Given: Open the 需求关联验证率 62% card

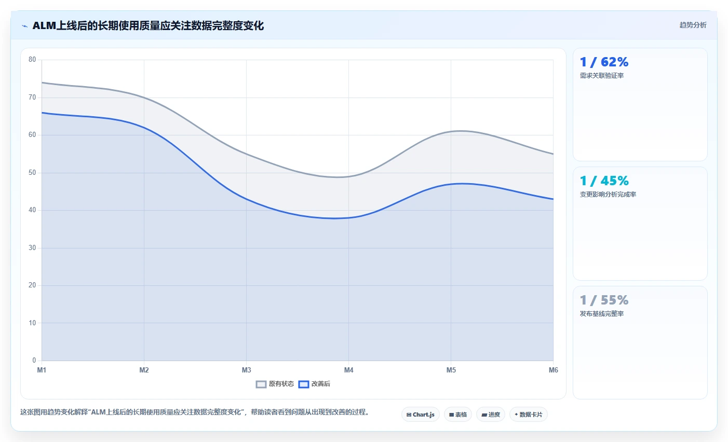Looking at the screenshot, I should 640,104.
